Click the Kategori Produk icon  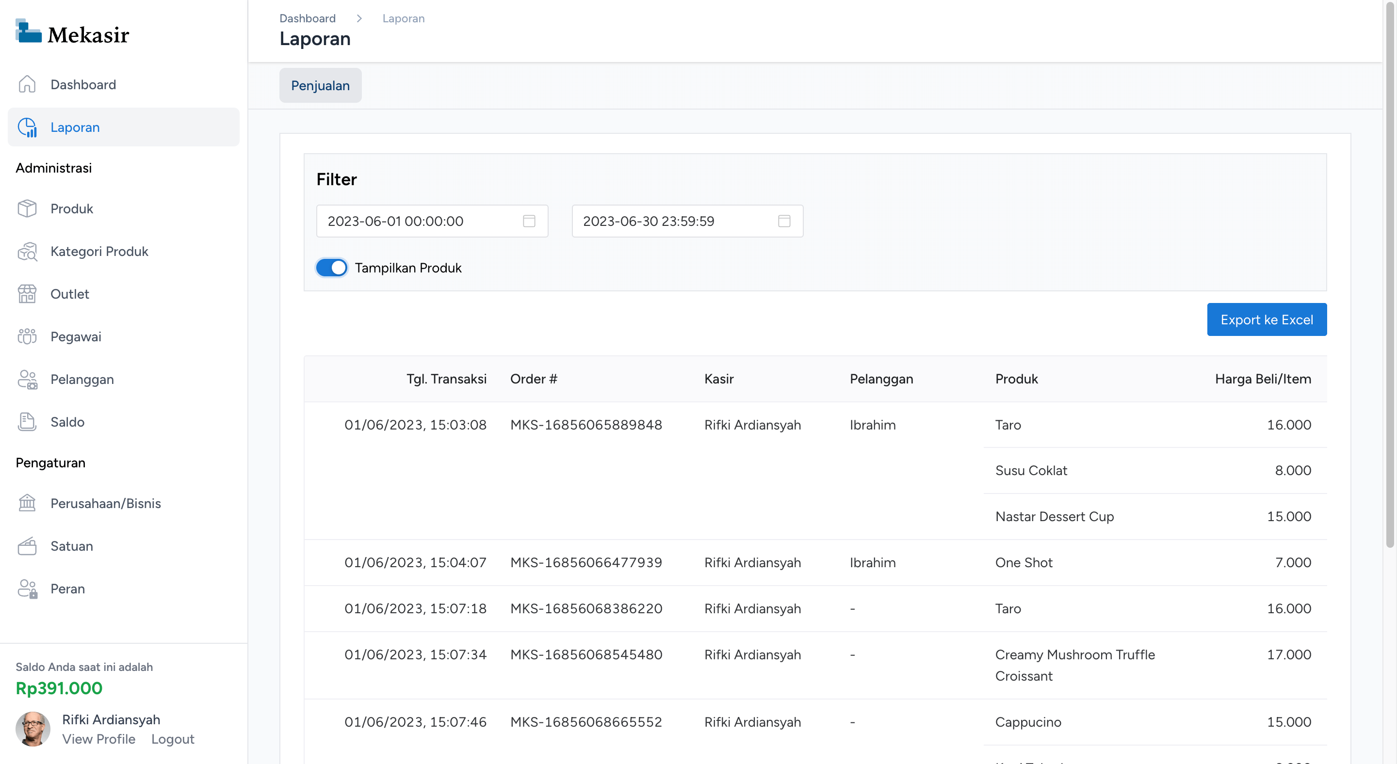tap(27, 252)
